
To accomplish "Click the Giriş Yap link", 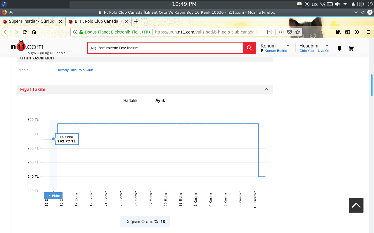I will click(x=307, y=51).
